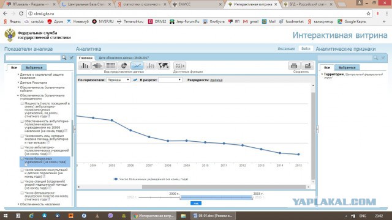Click the chart's horizontal scrollbar
The image size is (392, 220).
click(224, 187)
